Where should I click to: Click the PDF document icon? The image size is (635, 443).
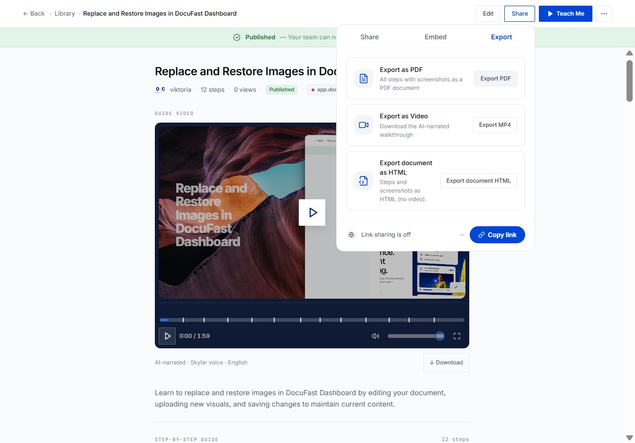(x=364, y=79)
